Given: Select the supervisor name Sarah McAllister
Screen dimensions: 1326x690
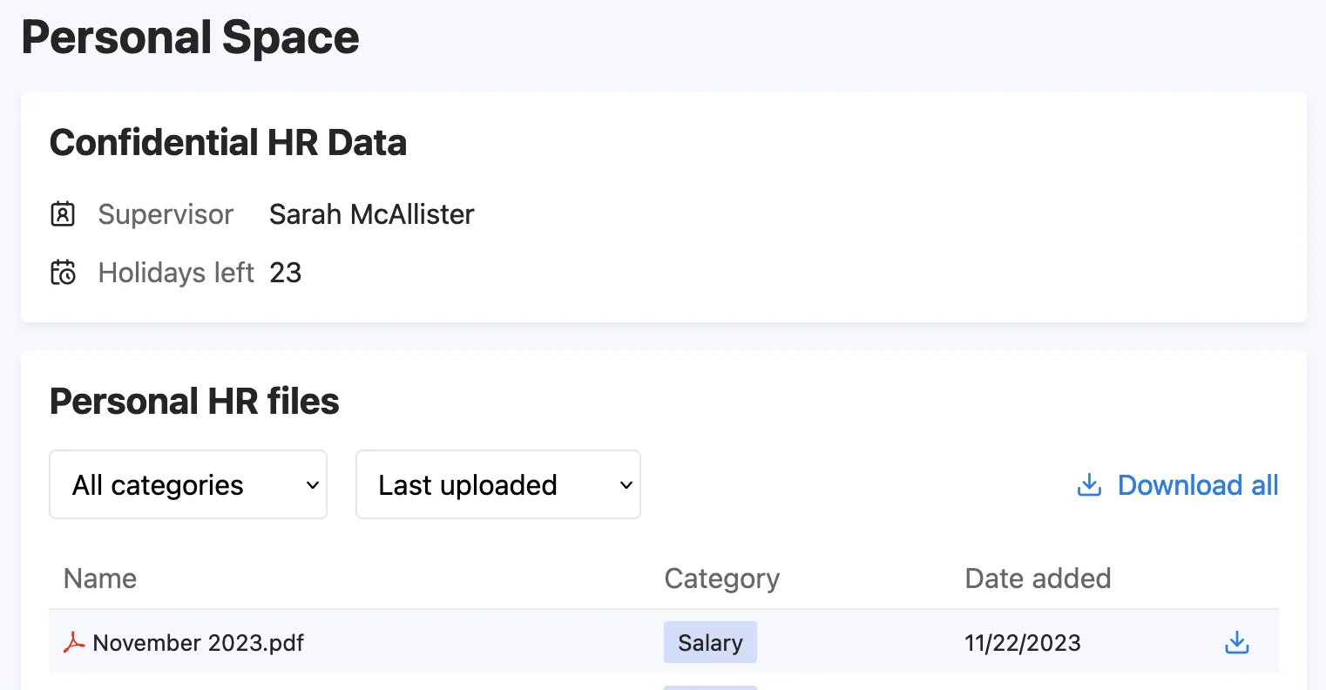Looking at the screenshot, I should click(372, 214).
